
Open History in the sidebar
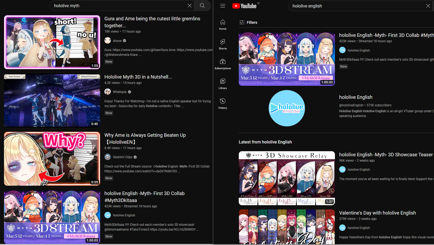(x=223, y=104)
